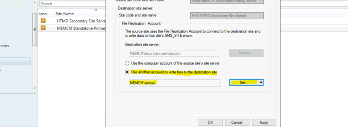The height and width of the screenshot is (127, 348).
Task: Click the navigation pane scrollbar thumb
Action: [x=35, y=29]
